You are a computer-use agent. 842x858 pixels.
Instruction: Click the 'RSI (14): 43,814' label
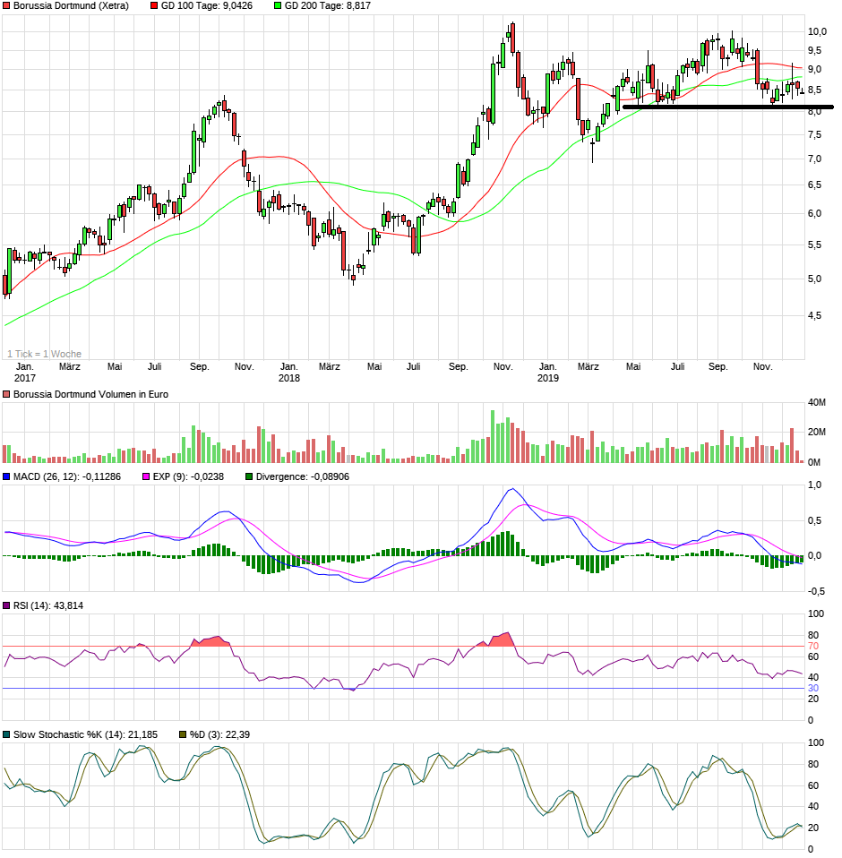point(48,605)
